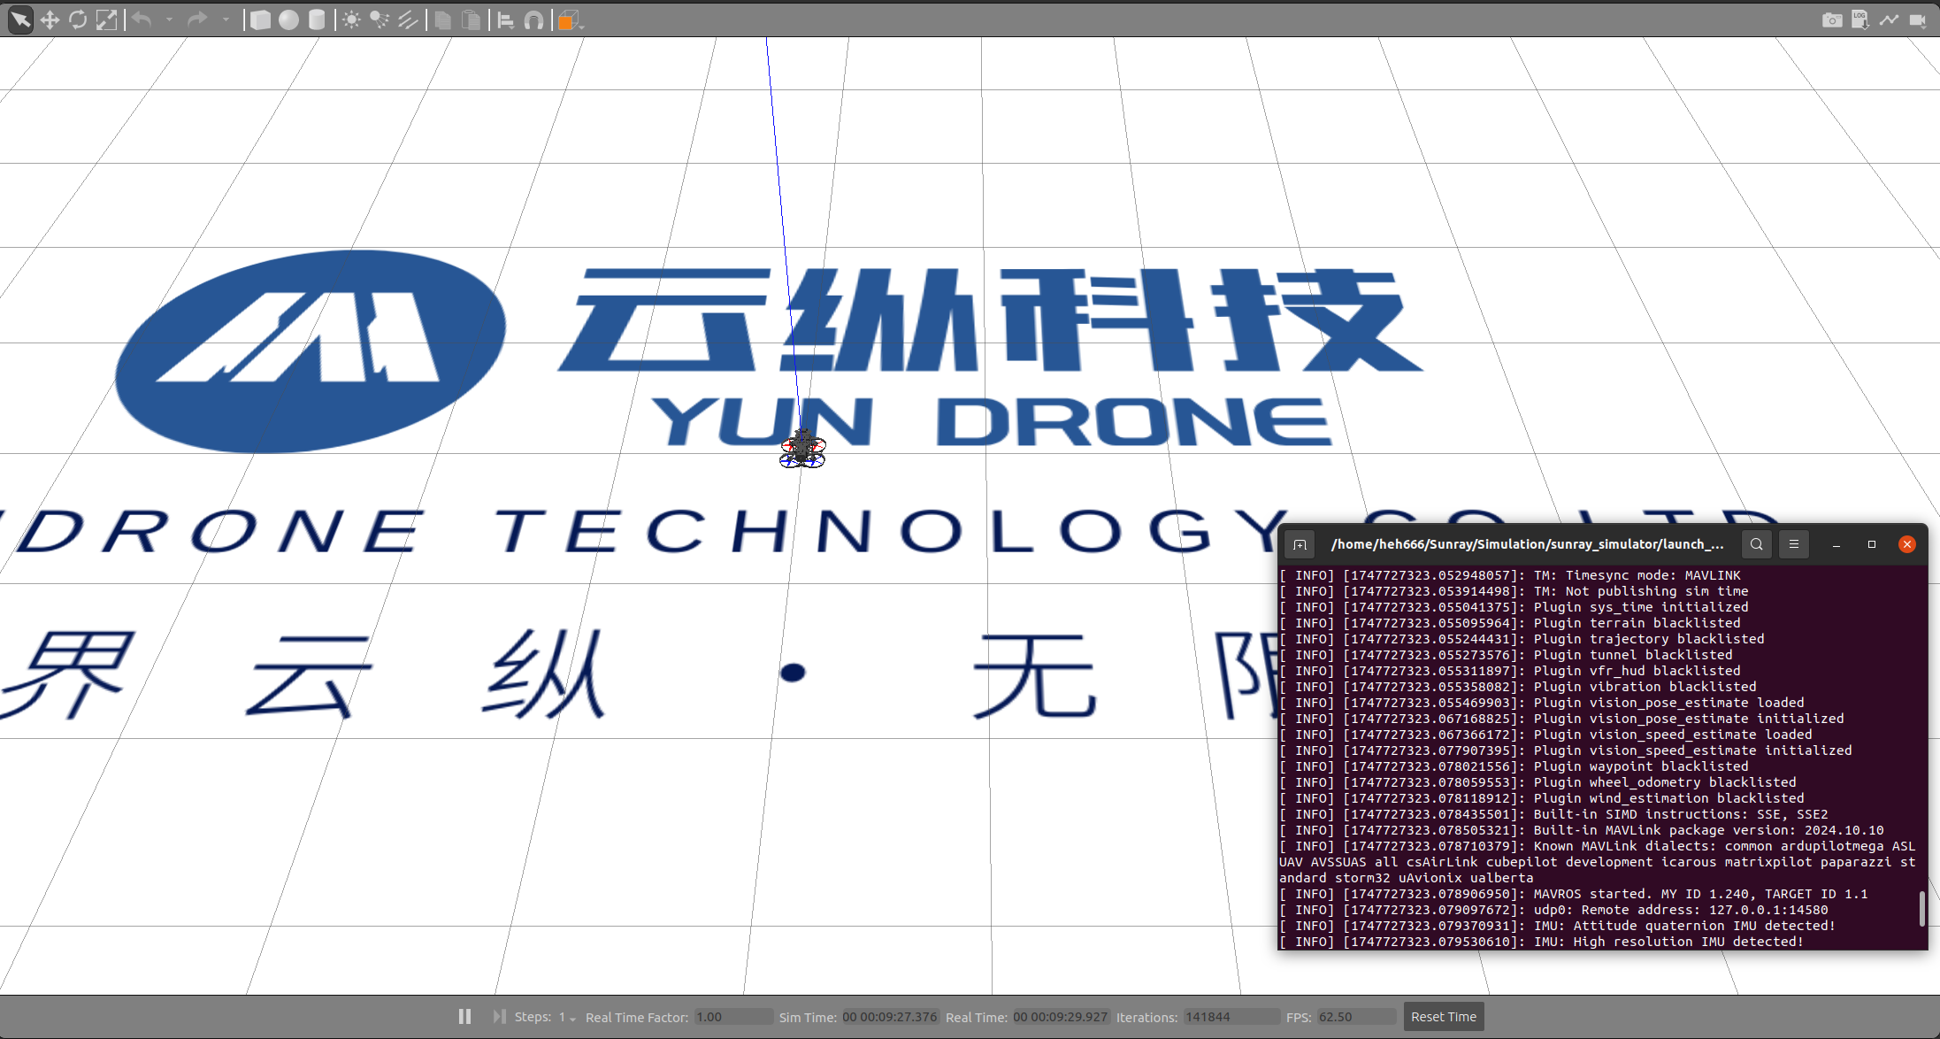Click 'MAVROS started. MY ID 1.240' log line
Image resolution: width=1940 pixels, height=1039 pixels.
click(1574, 894)
